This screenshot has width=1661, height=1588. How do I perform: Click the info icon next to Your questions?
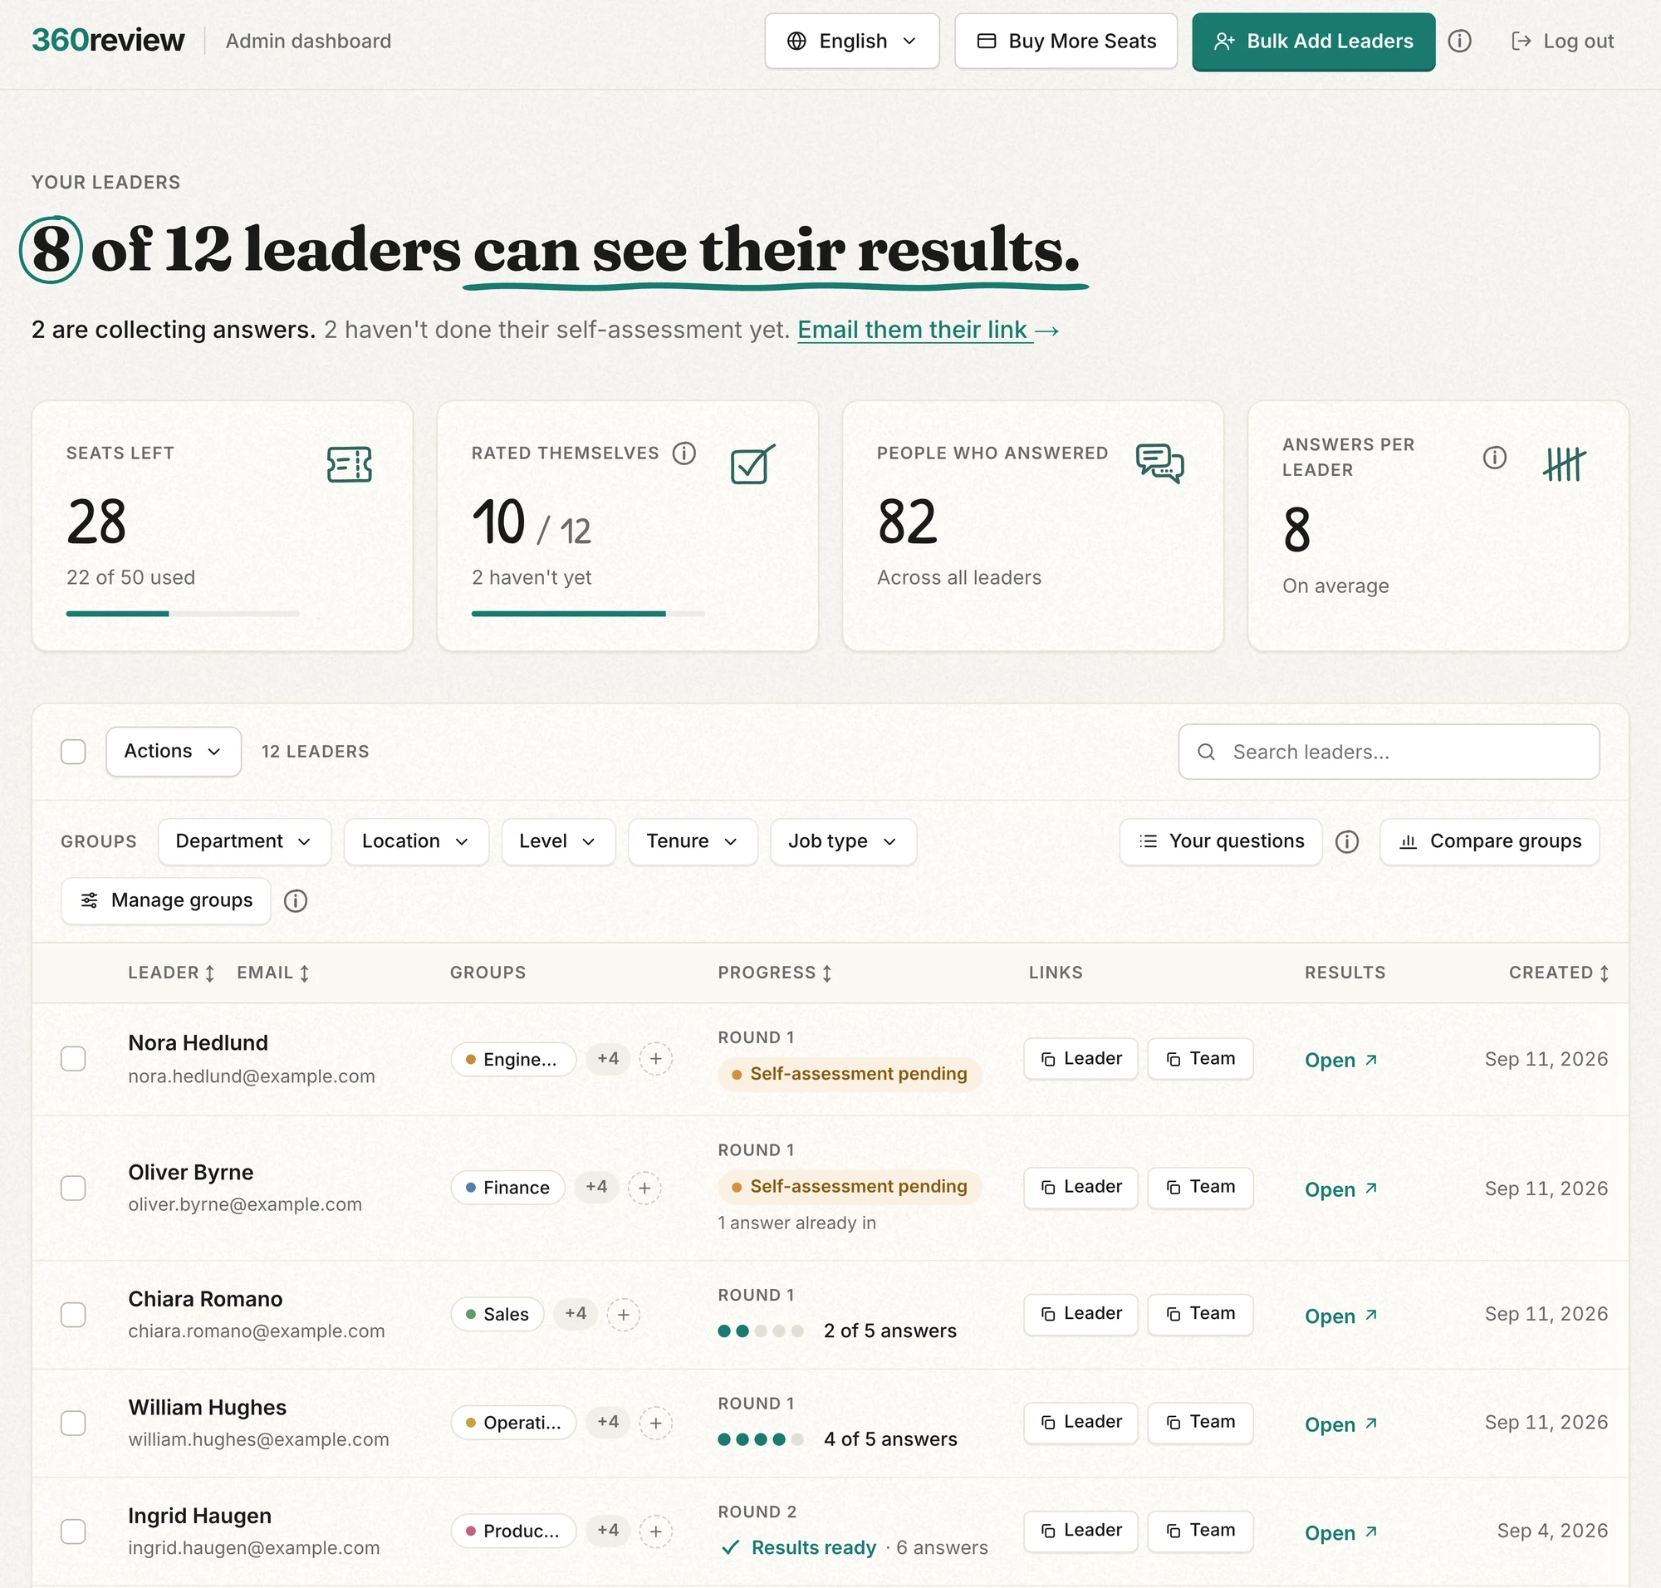[x=1347, y=841]
